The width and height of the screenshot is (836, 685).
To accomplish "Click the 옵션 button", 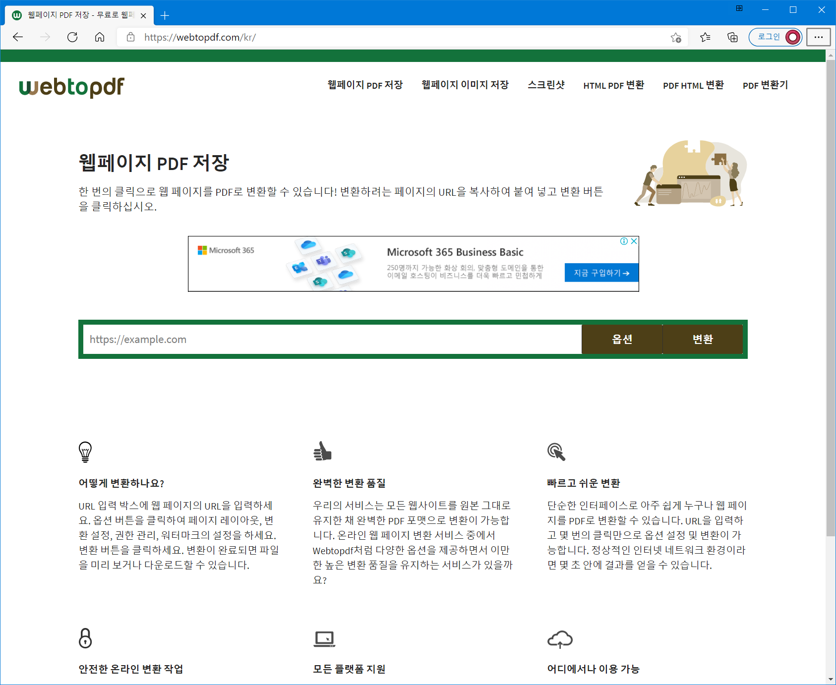I will (x=622, y=340).
